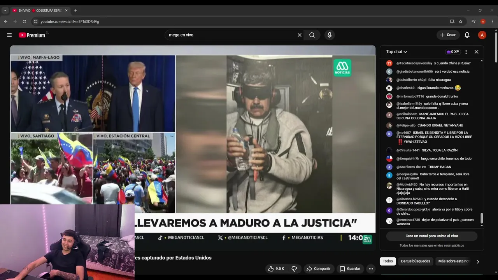Open the browser media control icon
This screenshot has height=280, width=498.
pyautogui.click(x=473, y=21)
